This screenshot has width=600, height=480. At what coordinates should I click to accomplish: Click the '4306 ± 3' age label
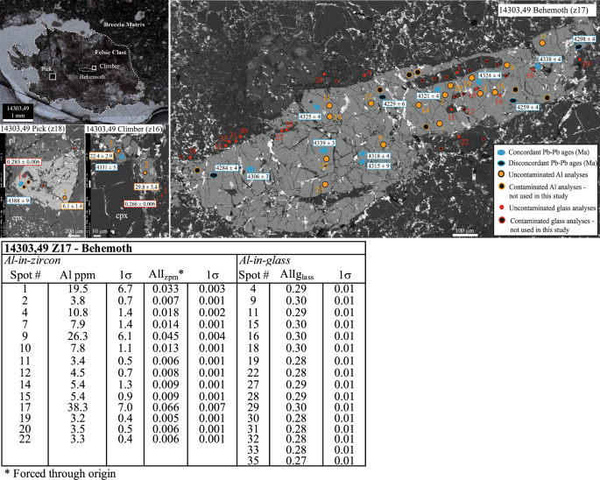tap(258, 176)
